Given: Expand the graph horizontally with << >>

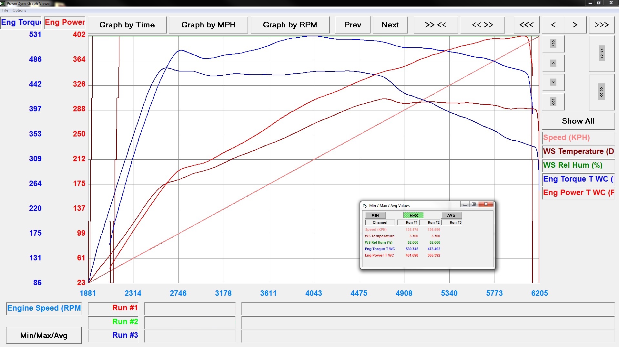Looking at the screenshot, I should 482,25.
